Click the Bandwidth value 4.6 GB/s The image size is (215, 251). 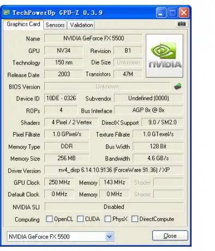click(158, 158)
